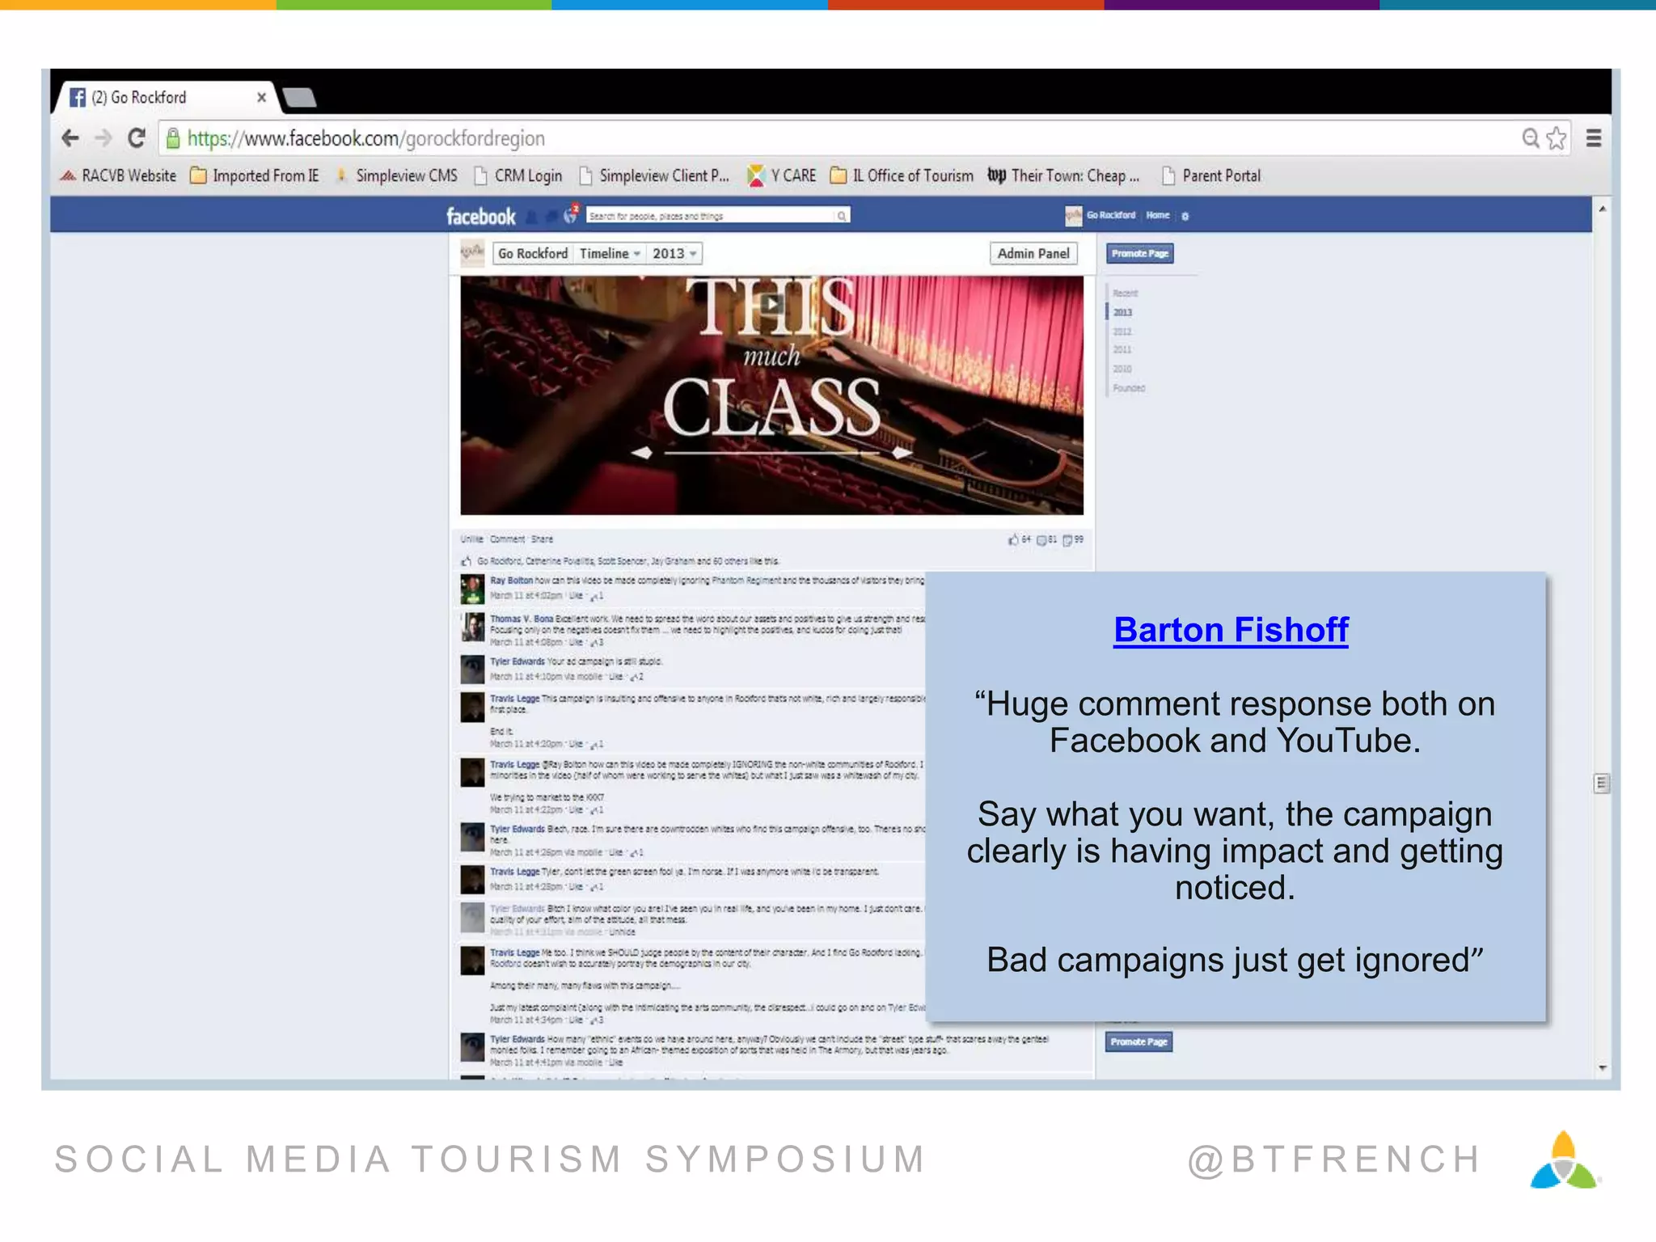Open the Their Town: Cheap bookmark
Image resolution: width=1656 pixels, height=1242 pixels.
point(1063,175)
